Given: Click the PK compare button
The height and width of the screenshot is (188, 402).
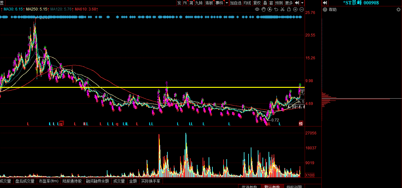Looking at the screenshot, I should tap(185, 3).
